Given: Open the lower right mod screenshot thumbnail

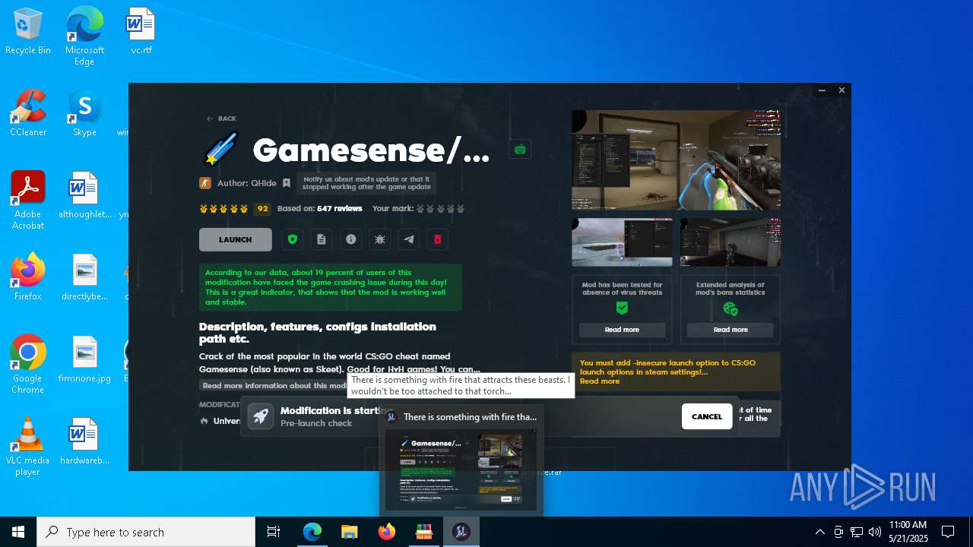Looking at the screenshot, I should coord(730,242).
